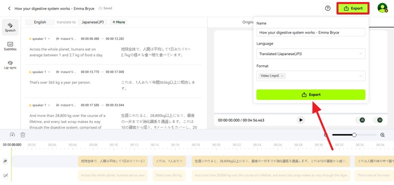Viewport: 394px width, 185px height.
Task: Select the JP timeline clip これは人間の体の中で
Action: (x=374, y=161)
